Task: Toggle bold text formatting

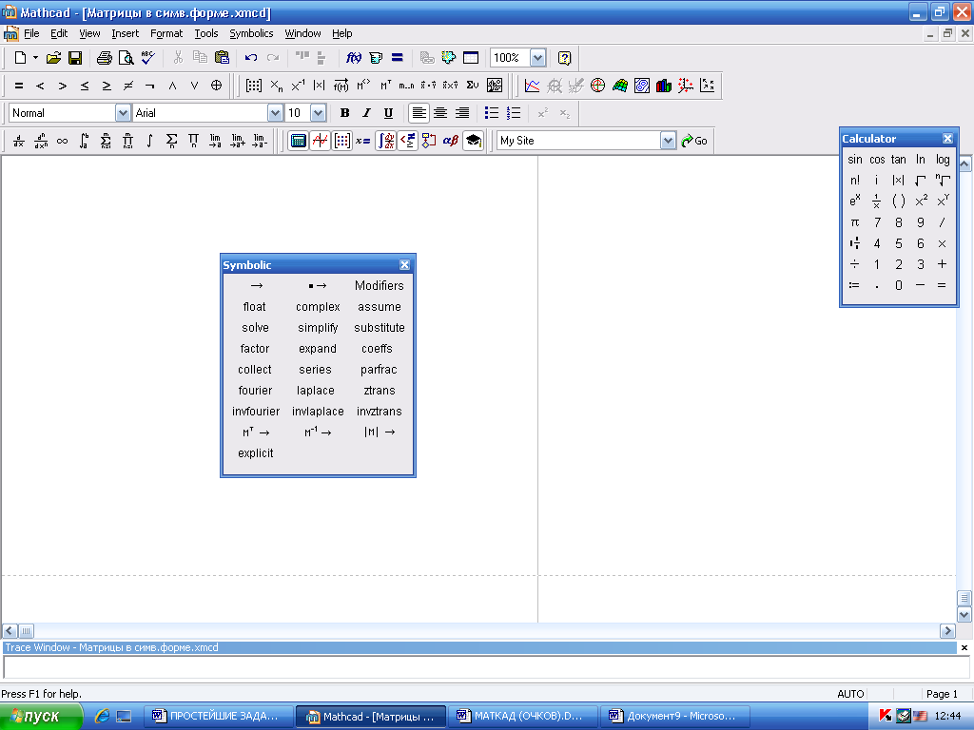Action: [x=344, y=113]
